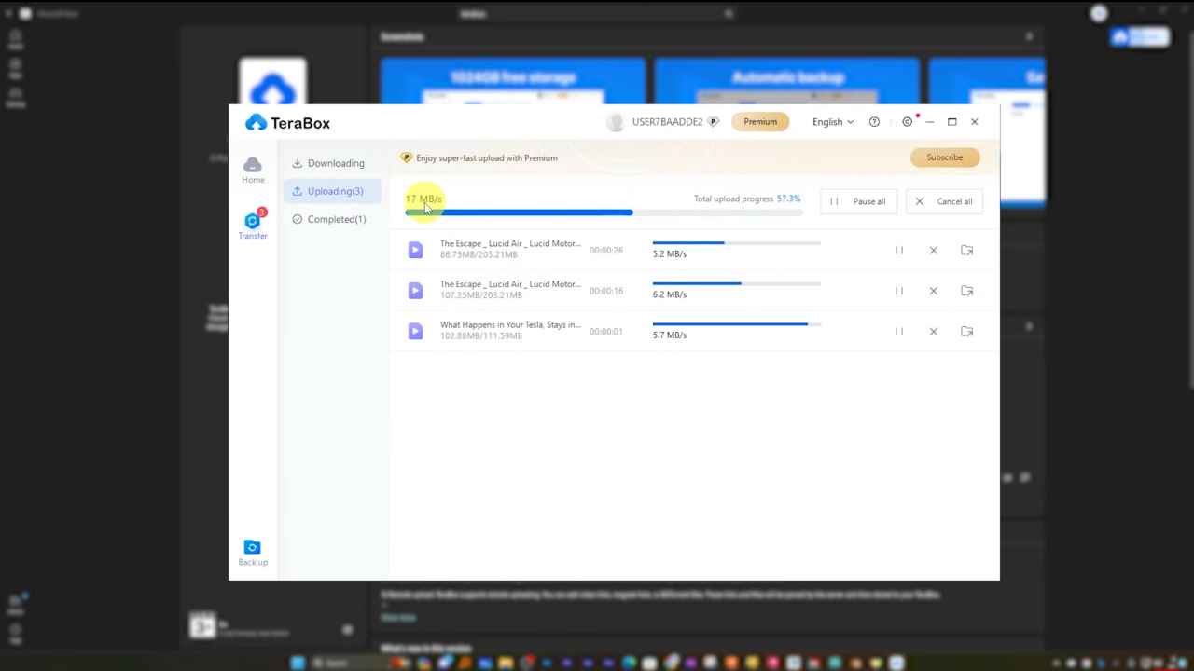
Task: Cancel the 86.75MB Lucid Air upload
Action: pyautogui.click(x=933, y=251)
